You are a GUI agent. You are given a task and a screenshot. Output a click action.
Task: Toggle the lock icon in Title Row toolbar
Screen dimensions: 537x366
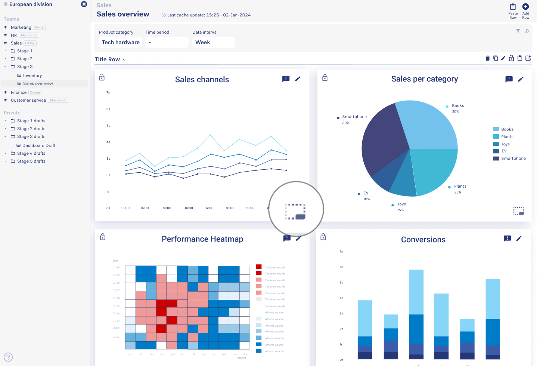[x=511, y=58]
